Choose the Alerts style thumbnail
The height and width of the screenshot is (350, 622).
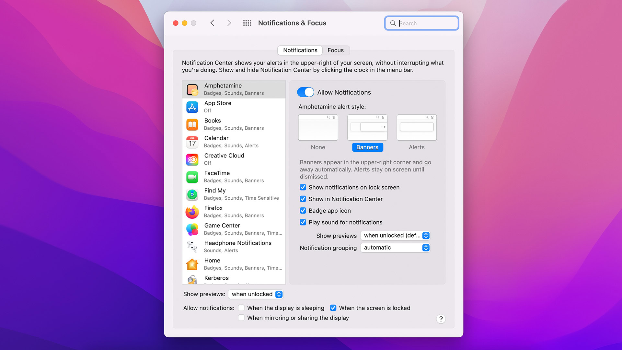point(417,128)
